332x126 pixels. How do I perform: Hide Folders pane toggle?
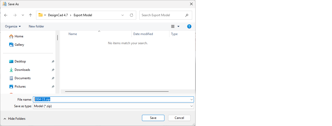[x=14, y=119]
